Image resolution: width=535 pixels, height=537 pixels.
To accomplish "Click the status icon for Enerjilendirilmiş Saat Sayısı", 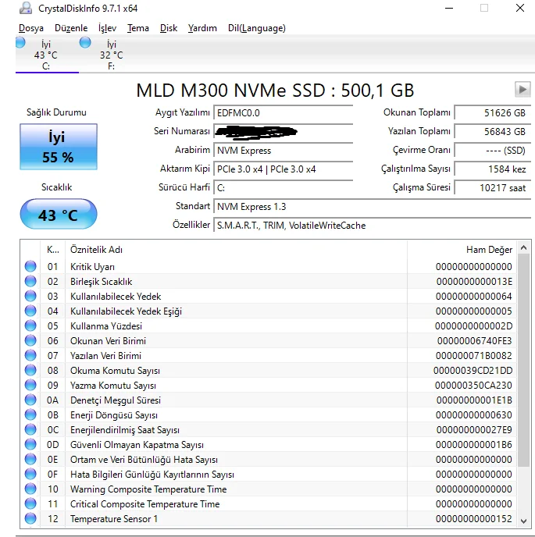I will (30, 430).
